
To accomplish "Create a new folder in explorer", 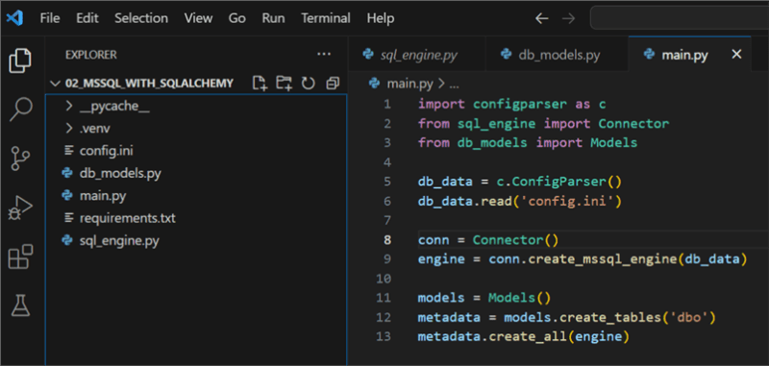I will point(284,83).
